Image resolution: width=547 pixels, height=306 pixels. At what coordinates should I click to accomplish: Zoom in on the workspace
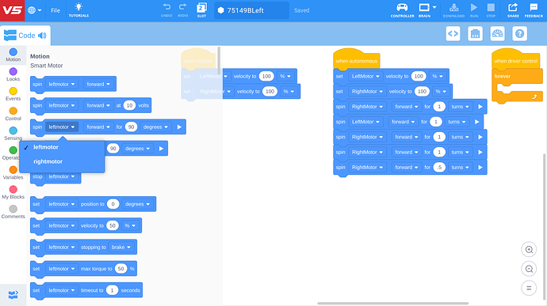point(529,249)
